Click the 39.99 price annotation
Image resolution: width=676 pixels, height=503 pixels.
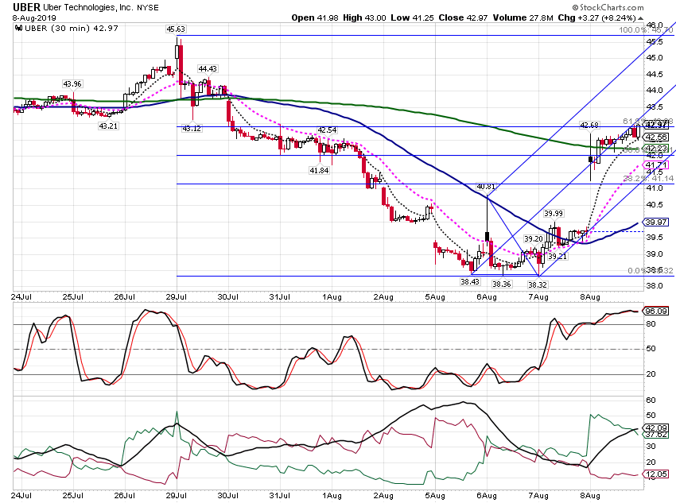tap(554, 214)
